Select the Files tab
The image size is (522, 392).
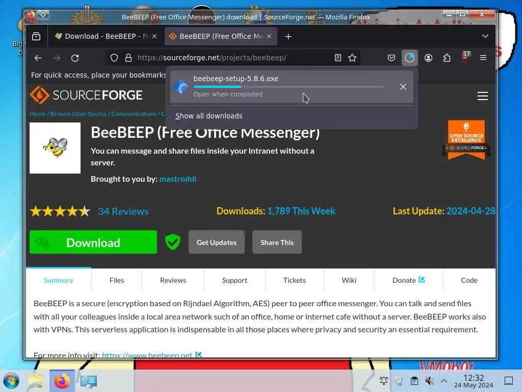(117, 280)
